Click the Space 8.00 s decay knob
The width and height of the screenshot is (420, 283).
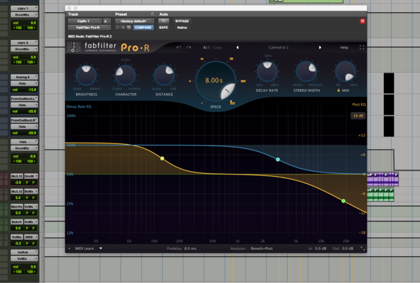pyautogui.click(x=216, y=81)
